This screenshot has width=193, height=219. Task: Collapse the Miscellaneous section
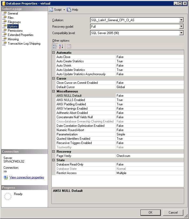click(x=54, y=91)
